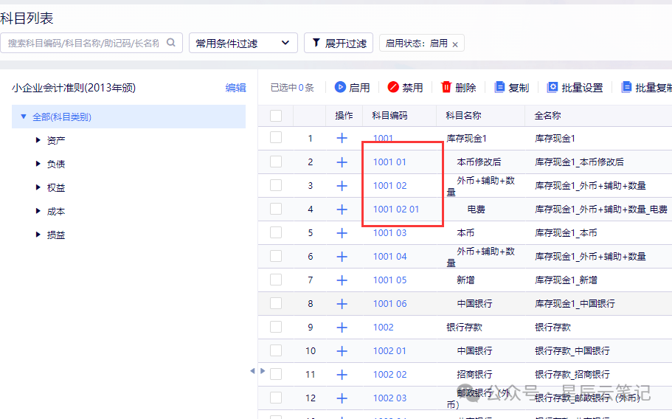This screenshot has width=672, height=419.
Task: Add sub-account with plus on row 1001
Action: pyautogui.click(x=342, y=138)
